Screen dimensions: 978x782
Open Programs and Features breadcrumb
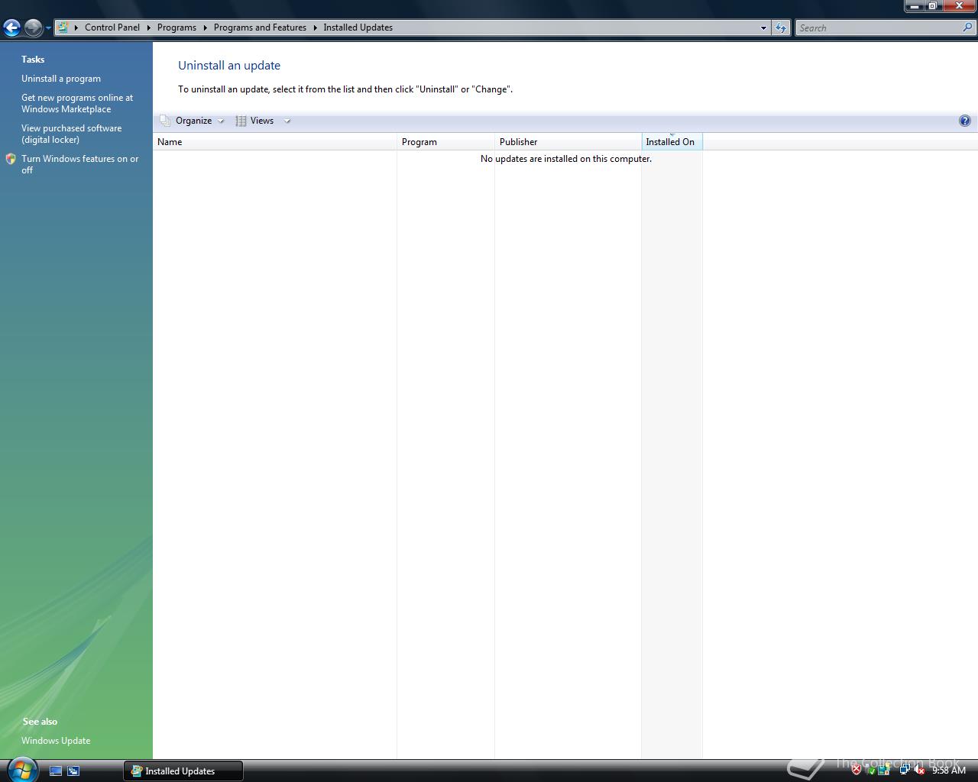click(260, 27)
